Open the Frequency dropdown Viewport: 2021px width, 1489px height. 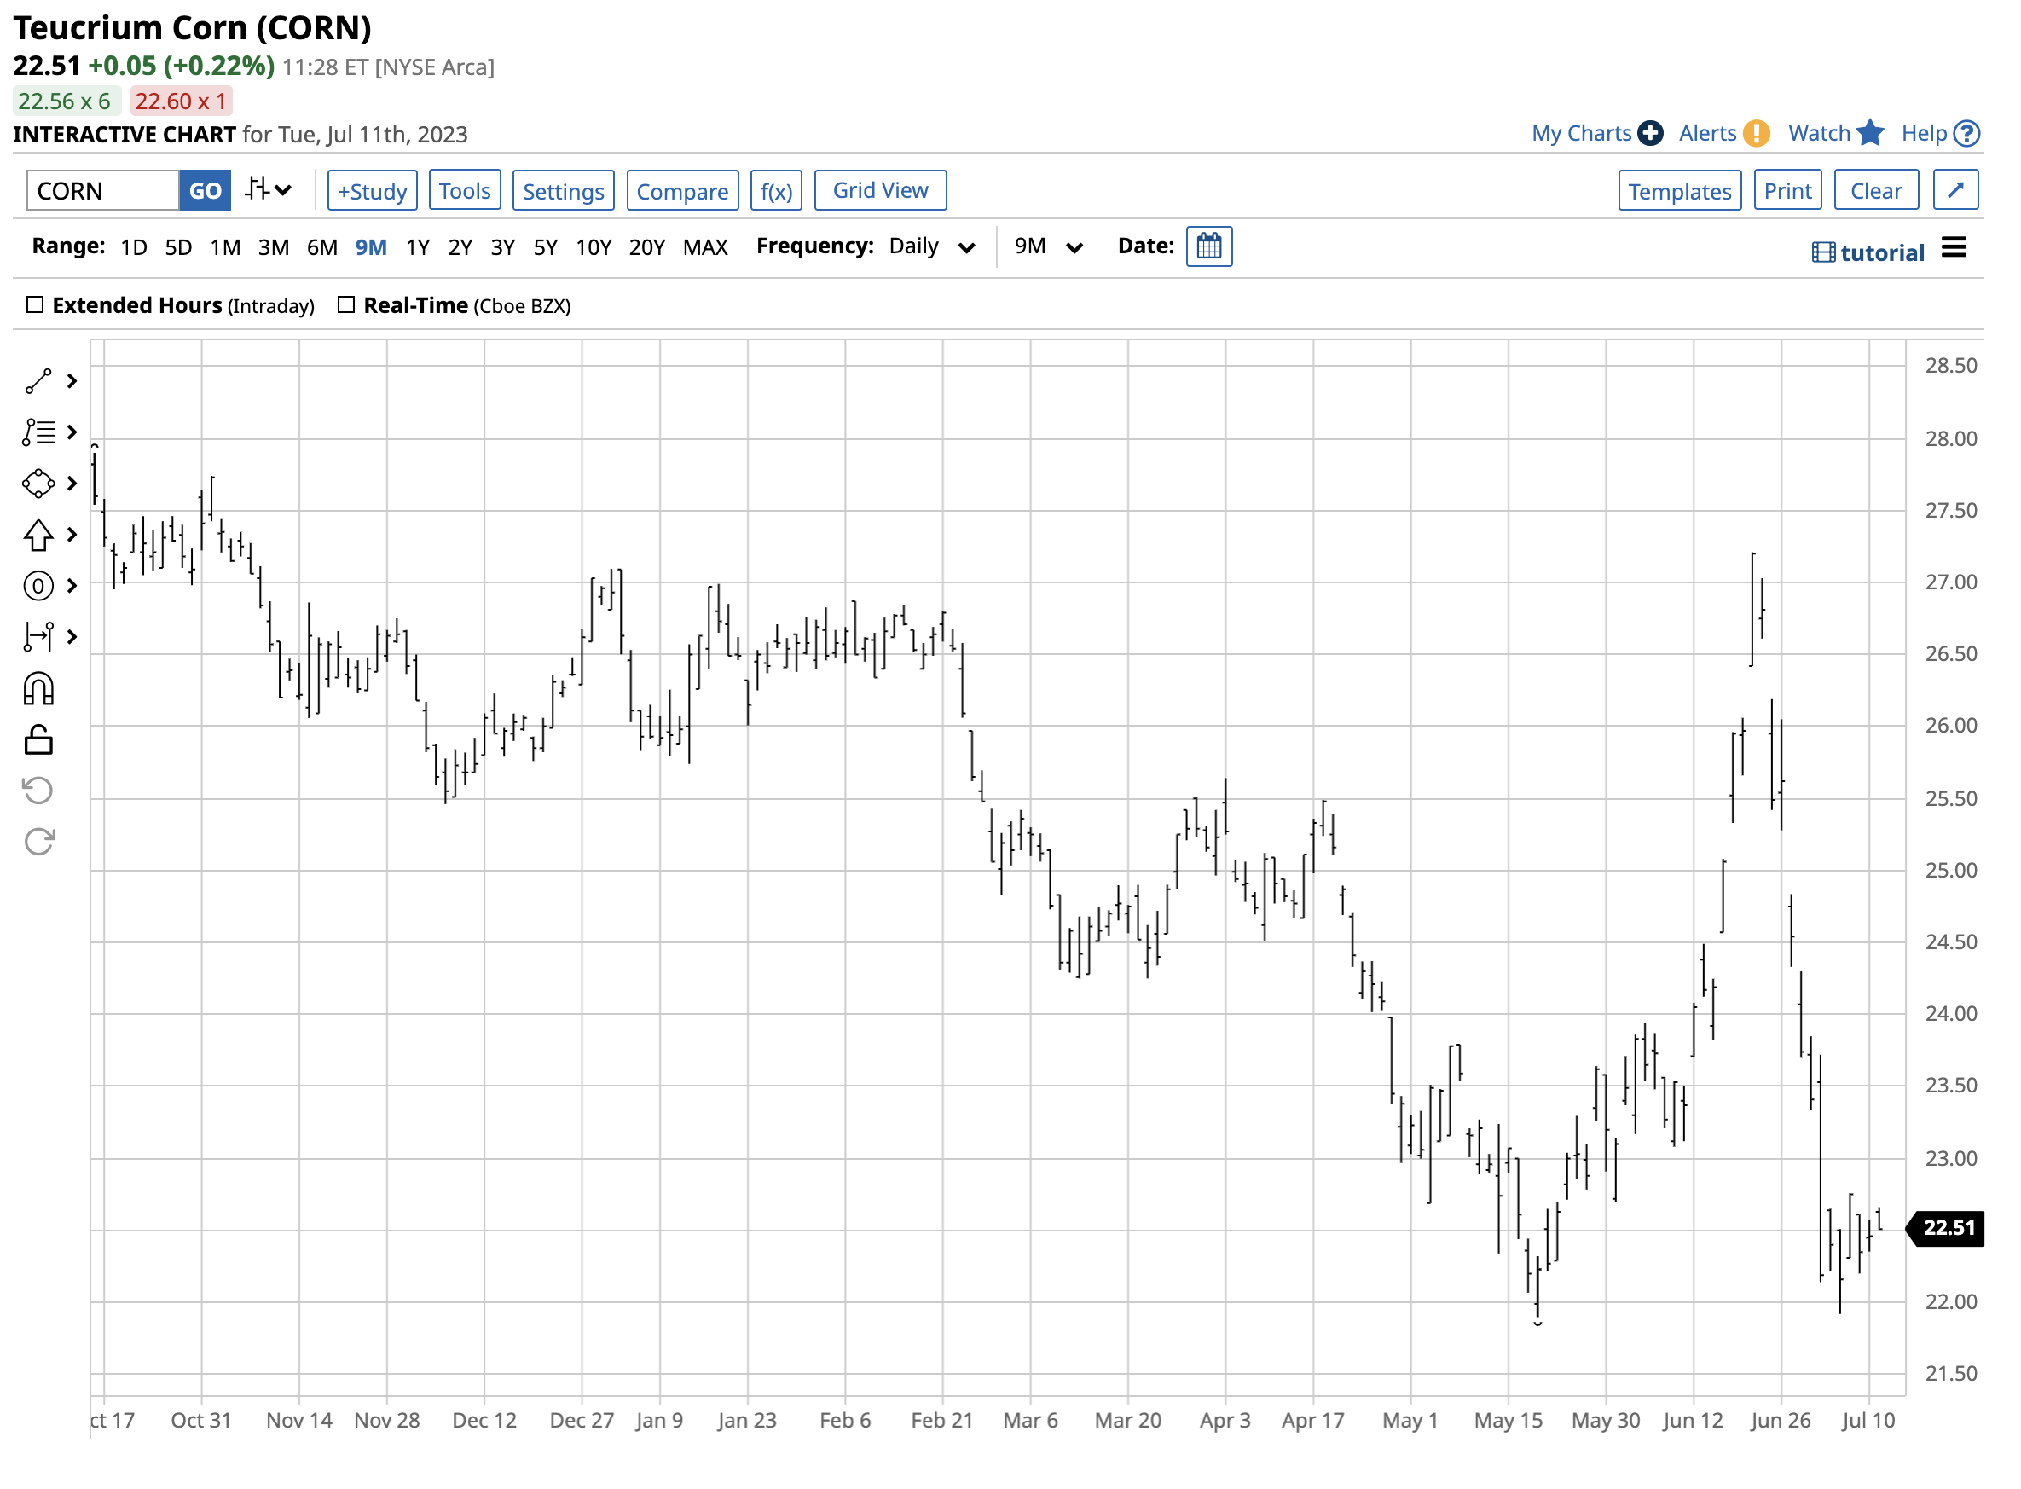point(929,246)
